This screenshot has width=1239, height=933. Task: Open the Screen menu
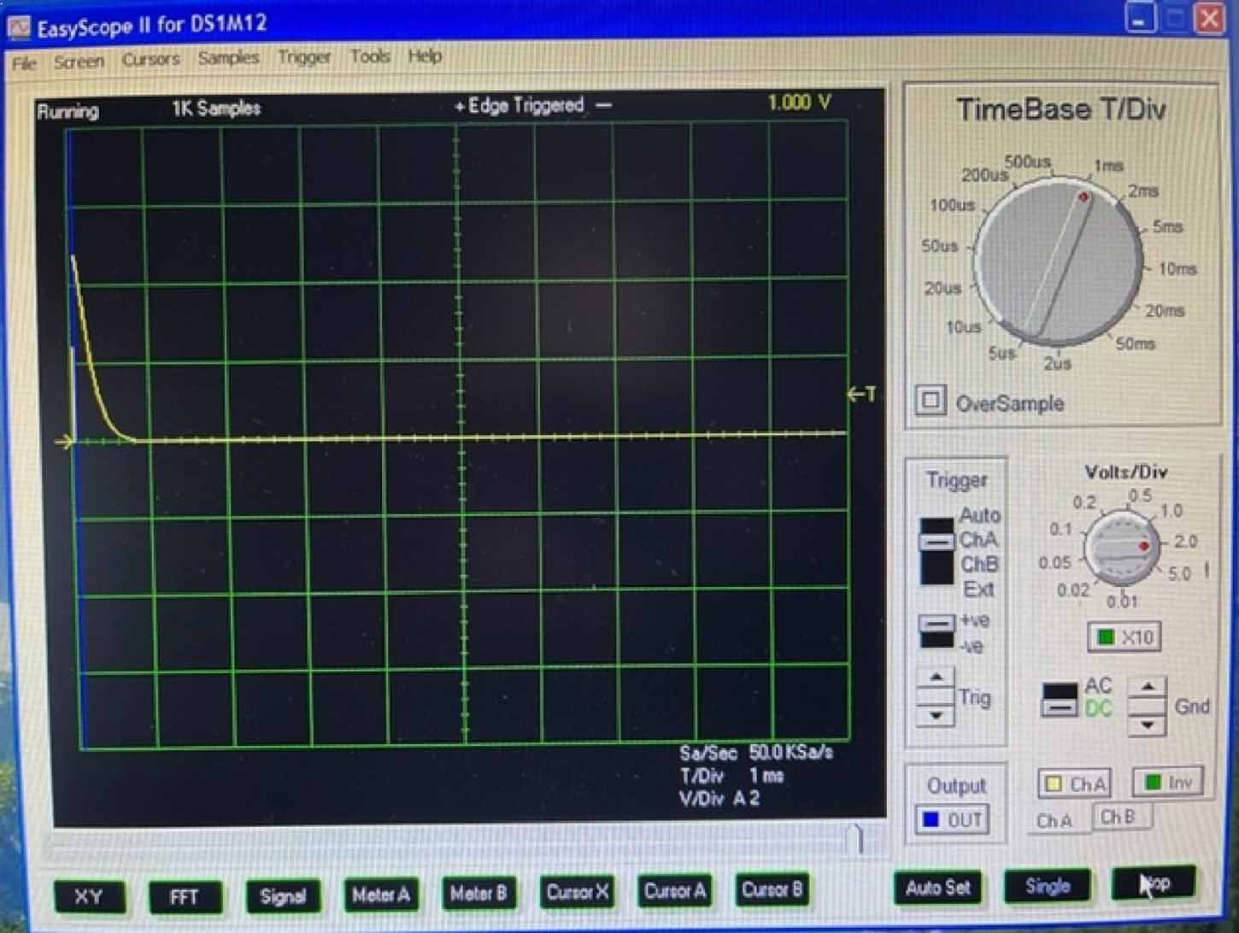point(79,62)
